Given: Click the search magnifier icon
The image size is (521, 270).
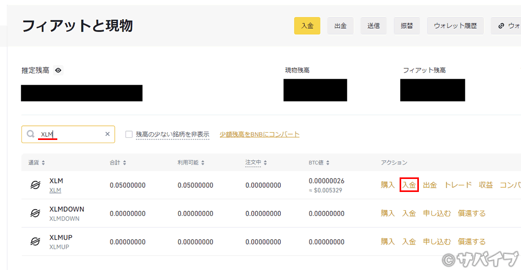Looking at the screenshot, I should [x=31, y=134].
